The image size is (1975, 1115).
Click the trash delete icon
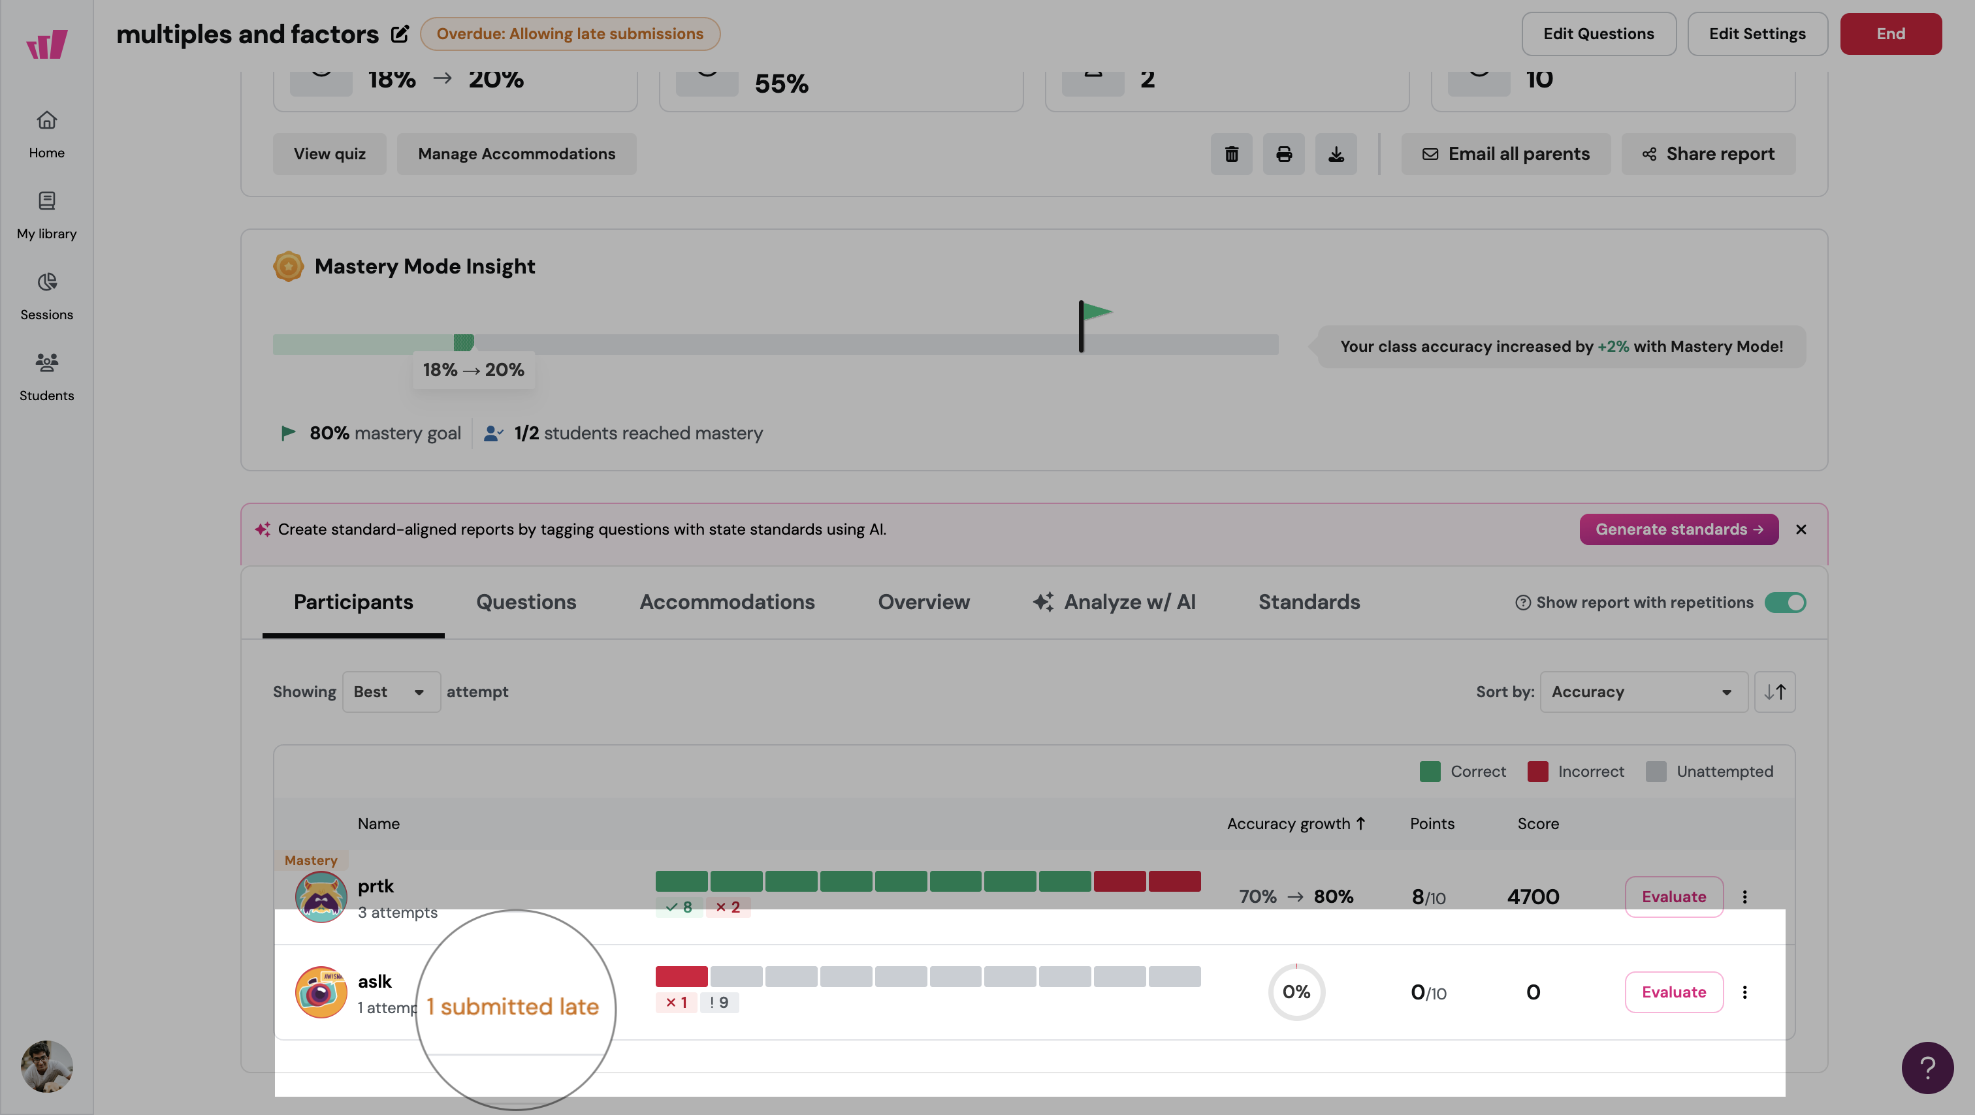[1231, 154]
